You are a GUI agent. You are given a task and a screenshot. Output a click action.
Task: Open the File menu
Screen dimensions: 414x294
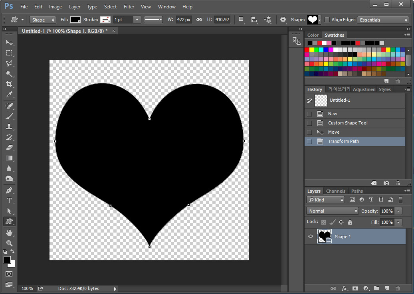[24, 7]
